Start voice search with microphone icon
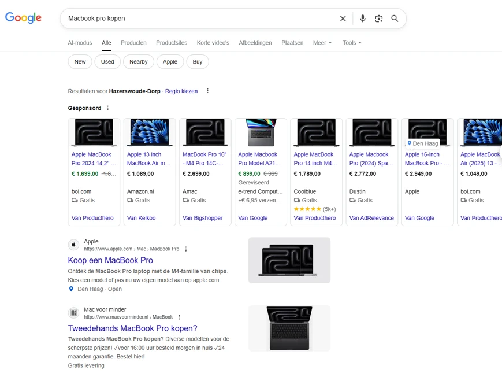502x377 pixels. tap(362, 19)
